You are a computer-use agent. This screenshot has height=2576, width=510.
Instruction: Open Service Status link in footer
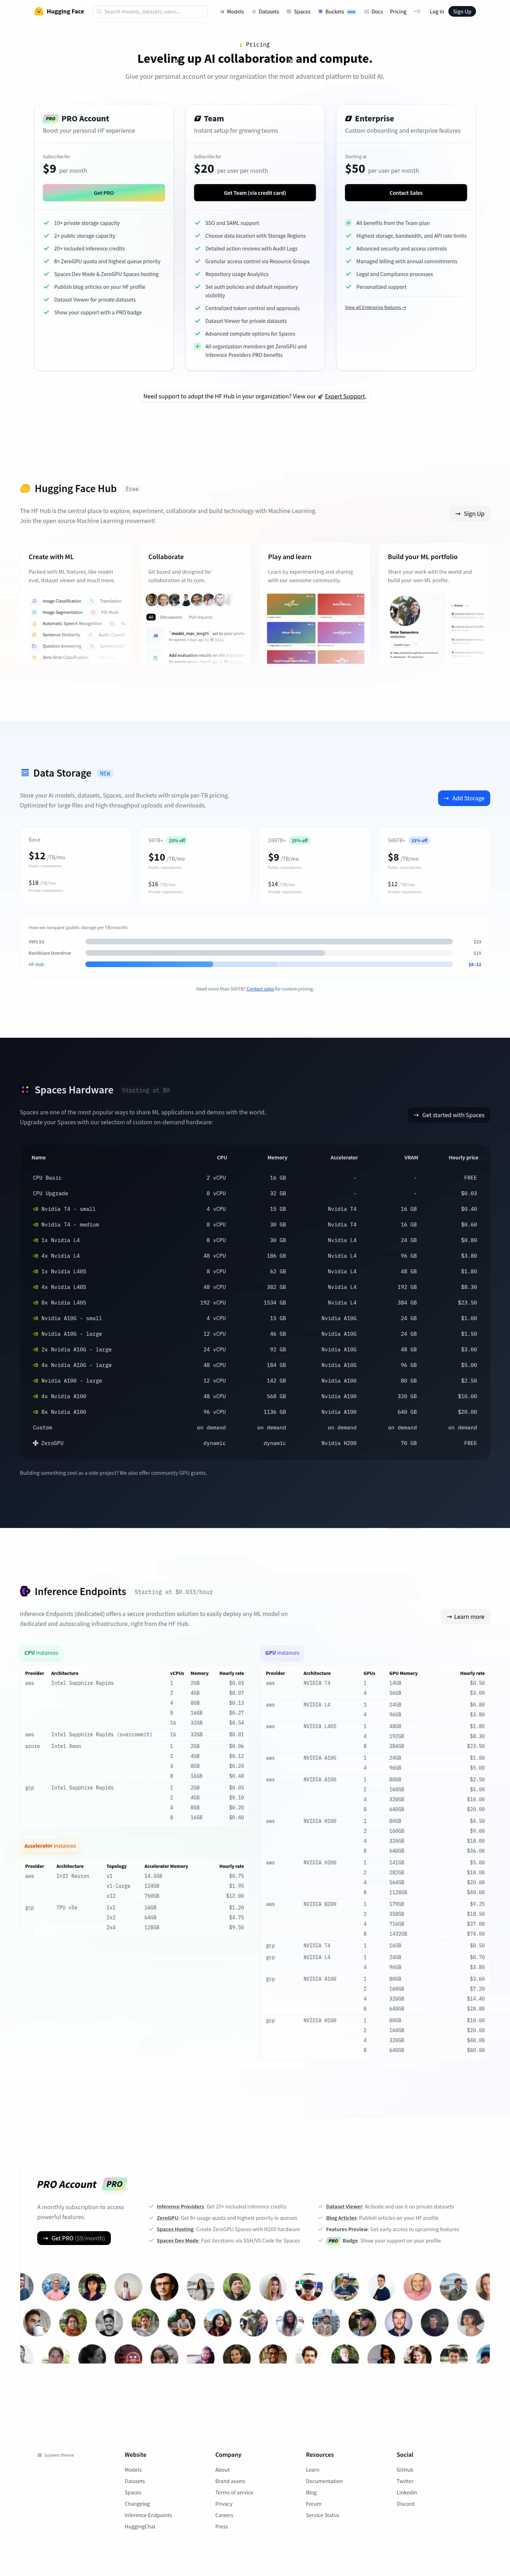coord(322,2515)
